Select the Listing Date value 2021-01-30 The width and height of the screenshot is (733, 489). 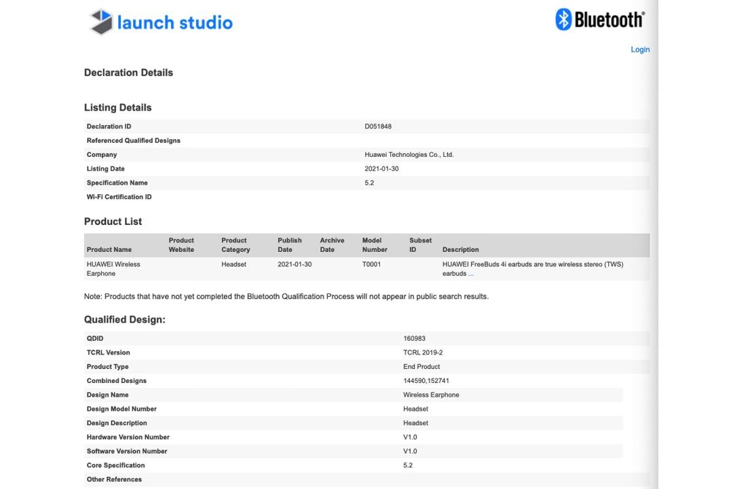pyautogui.click(x=381, y=168)
